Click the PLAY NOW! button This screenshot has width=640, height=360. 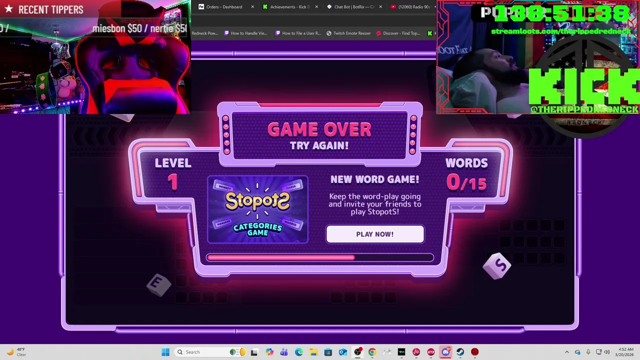coord(375,234)
